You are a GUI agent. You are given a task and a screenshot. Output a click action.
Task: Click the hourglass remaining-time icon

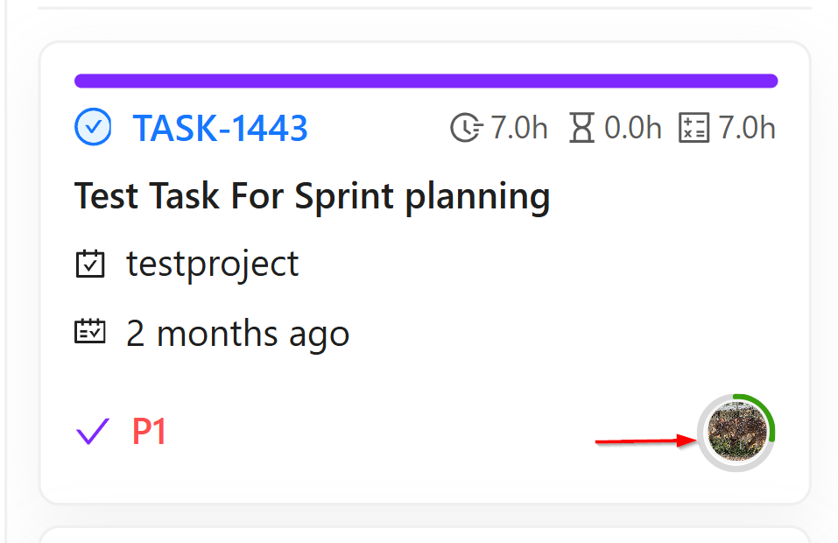pyautogui.click(x=581, y=129)
